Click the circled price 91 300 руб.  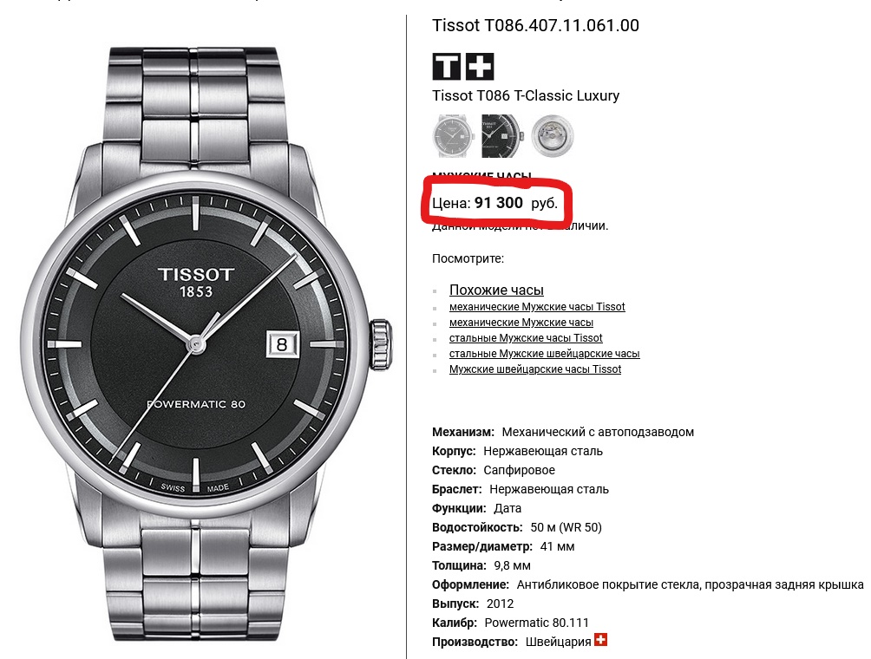[495, 203]
